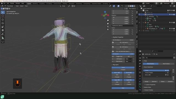Toggle Leg.L (IK) rig layer button
The height and width of the screenshot is (99, 176).
tap(117, 80)
